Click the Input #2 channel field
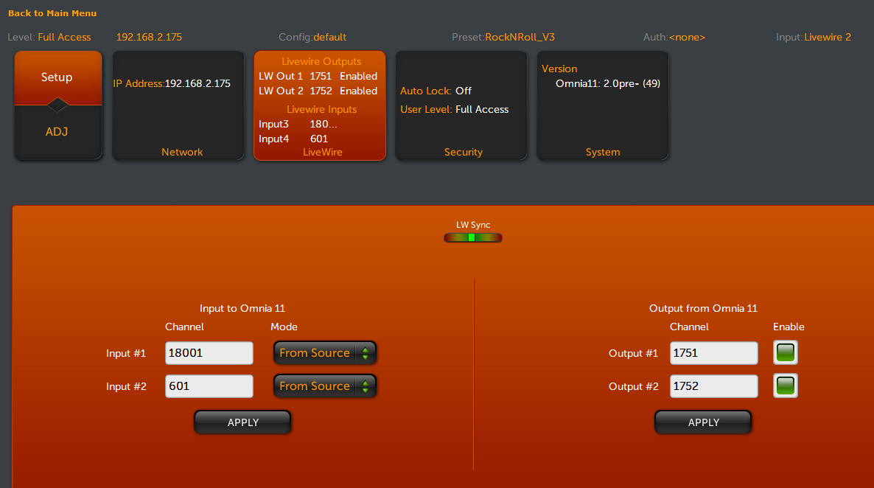This screenshot has height=488, width=874. tap(209, 386)
